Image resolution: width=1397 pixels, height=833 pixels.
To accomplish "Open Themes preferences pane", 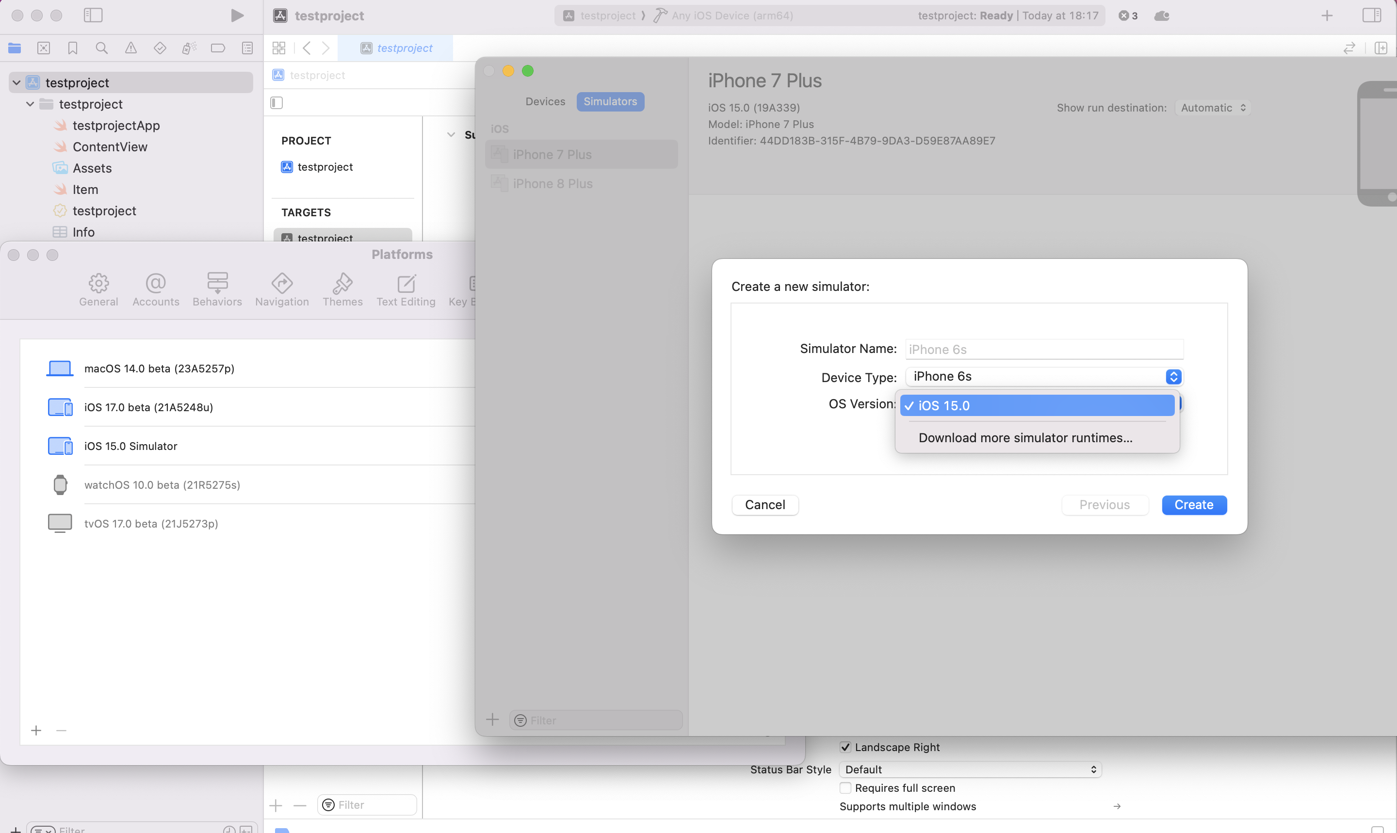I will pos(342,289).
